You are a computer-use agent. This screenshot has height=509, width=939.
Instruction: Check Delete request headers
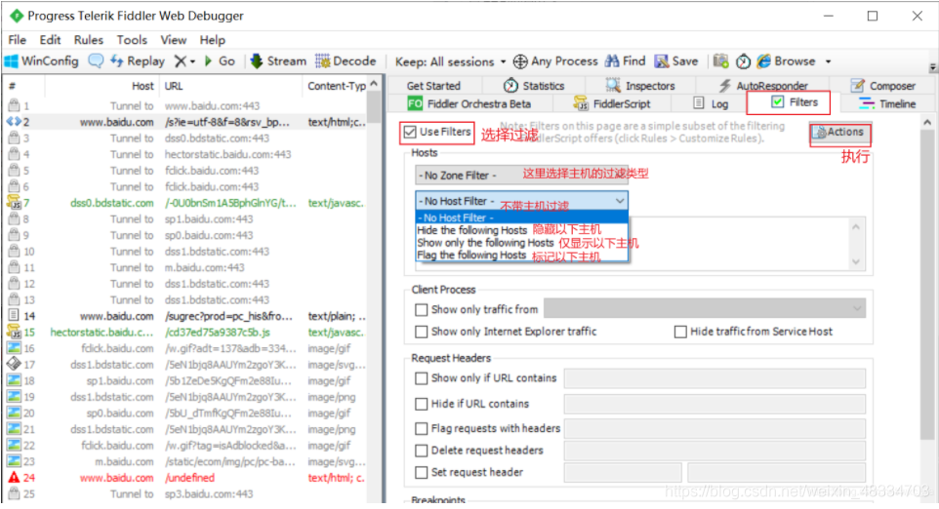(422, 450)
